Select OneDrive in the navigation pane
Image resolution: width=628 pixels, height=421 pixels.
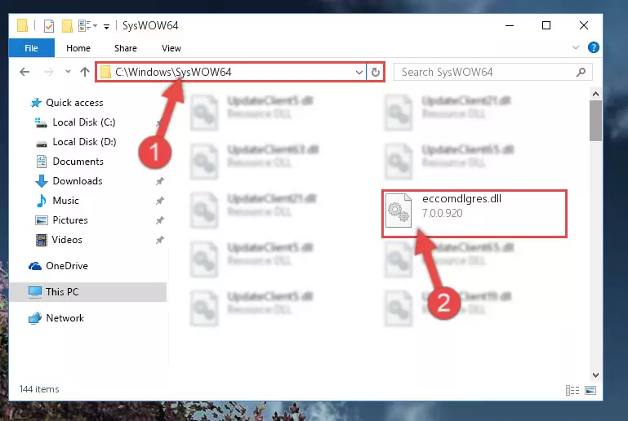tap(67, 266)
